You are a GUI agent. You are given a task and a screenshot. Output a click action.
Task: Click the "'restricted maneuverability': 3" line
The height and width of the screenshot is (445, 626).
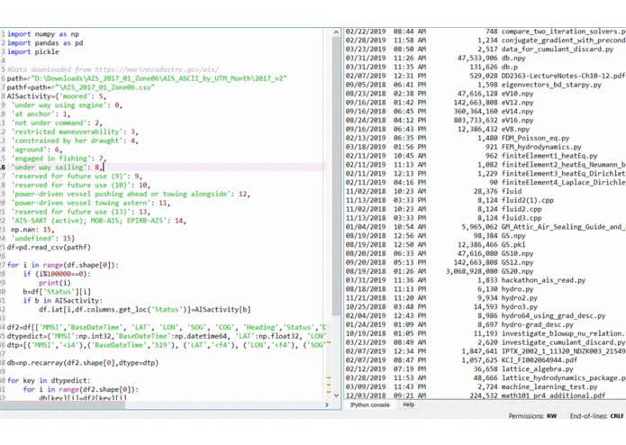click(75, 132)
